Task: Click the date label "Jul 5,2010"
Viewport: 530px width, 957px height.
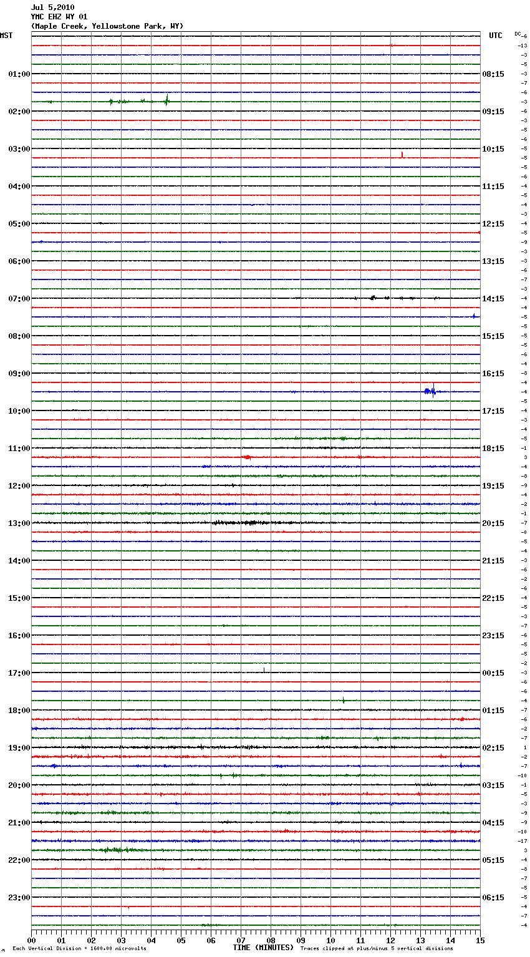Action: pos(52,7)
